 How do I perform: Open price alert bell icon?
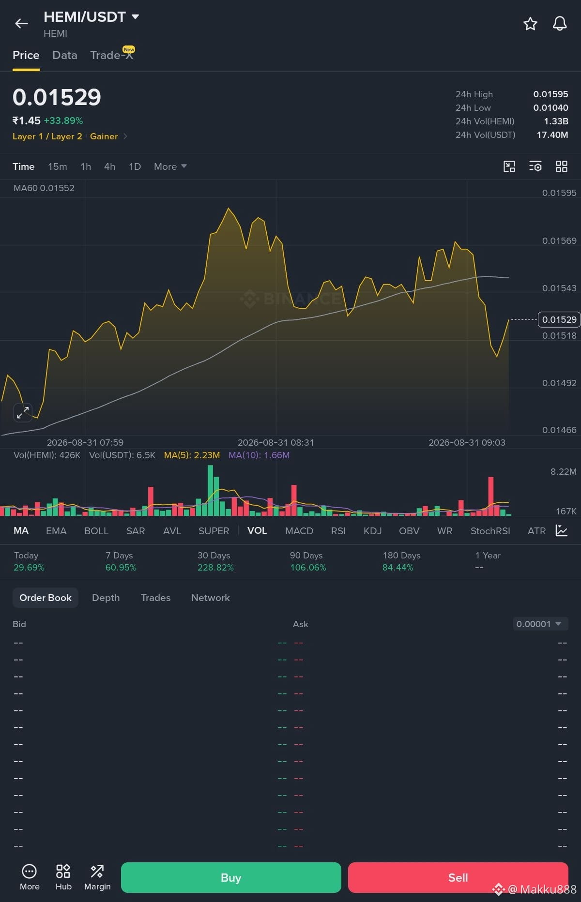[560, 24]
